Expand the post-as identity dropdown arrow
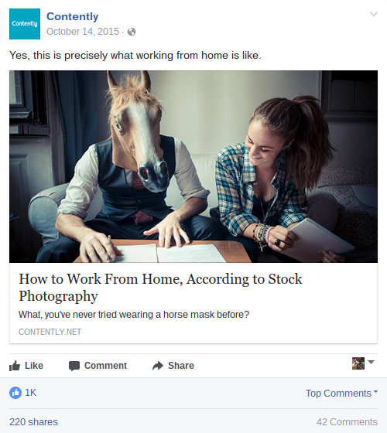387x433 pixels. (x=372, y=362)
